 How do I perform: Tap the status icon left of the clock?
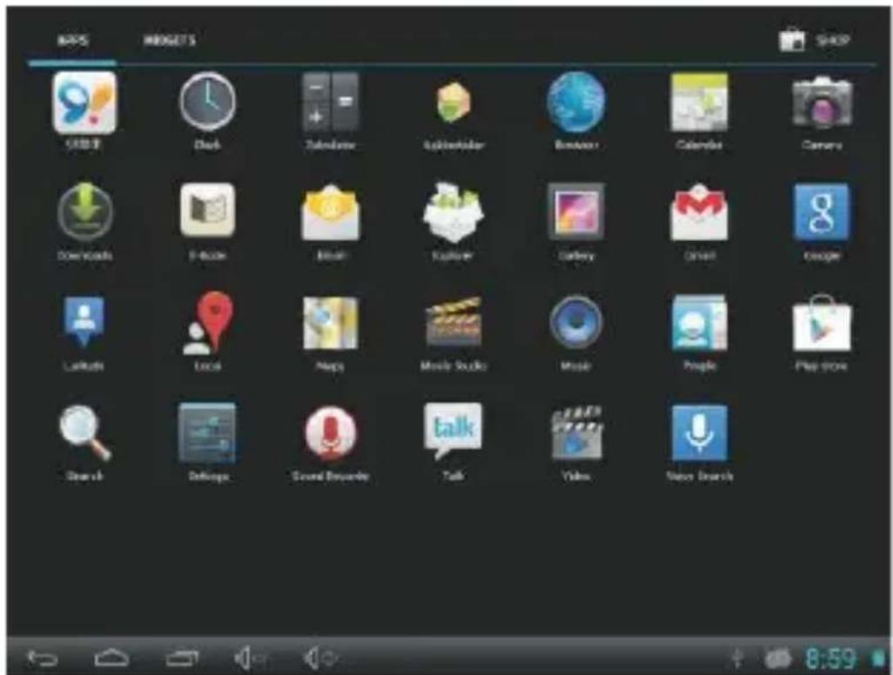click(x=778, y=659)
